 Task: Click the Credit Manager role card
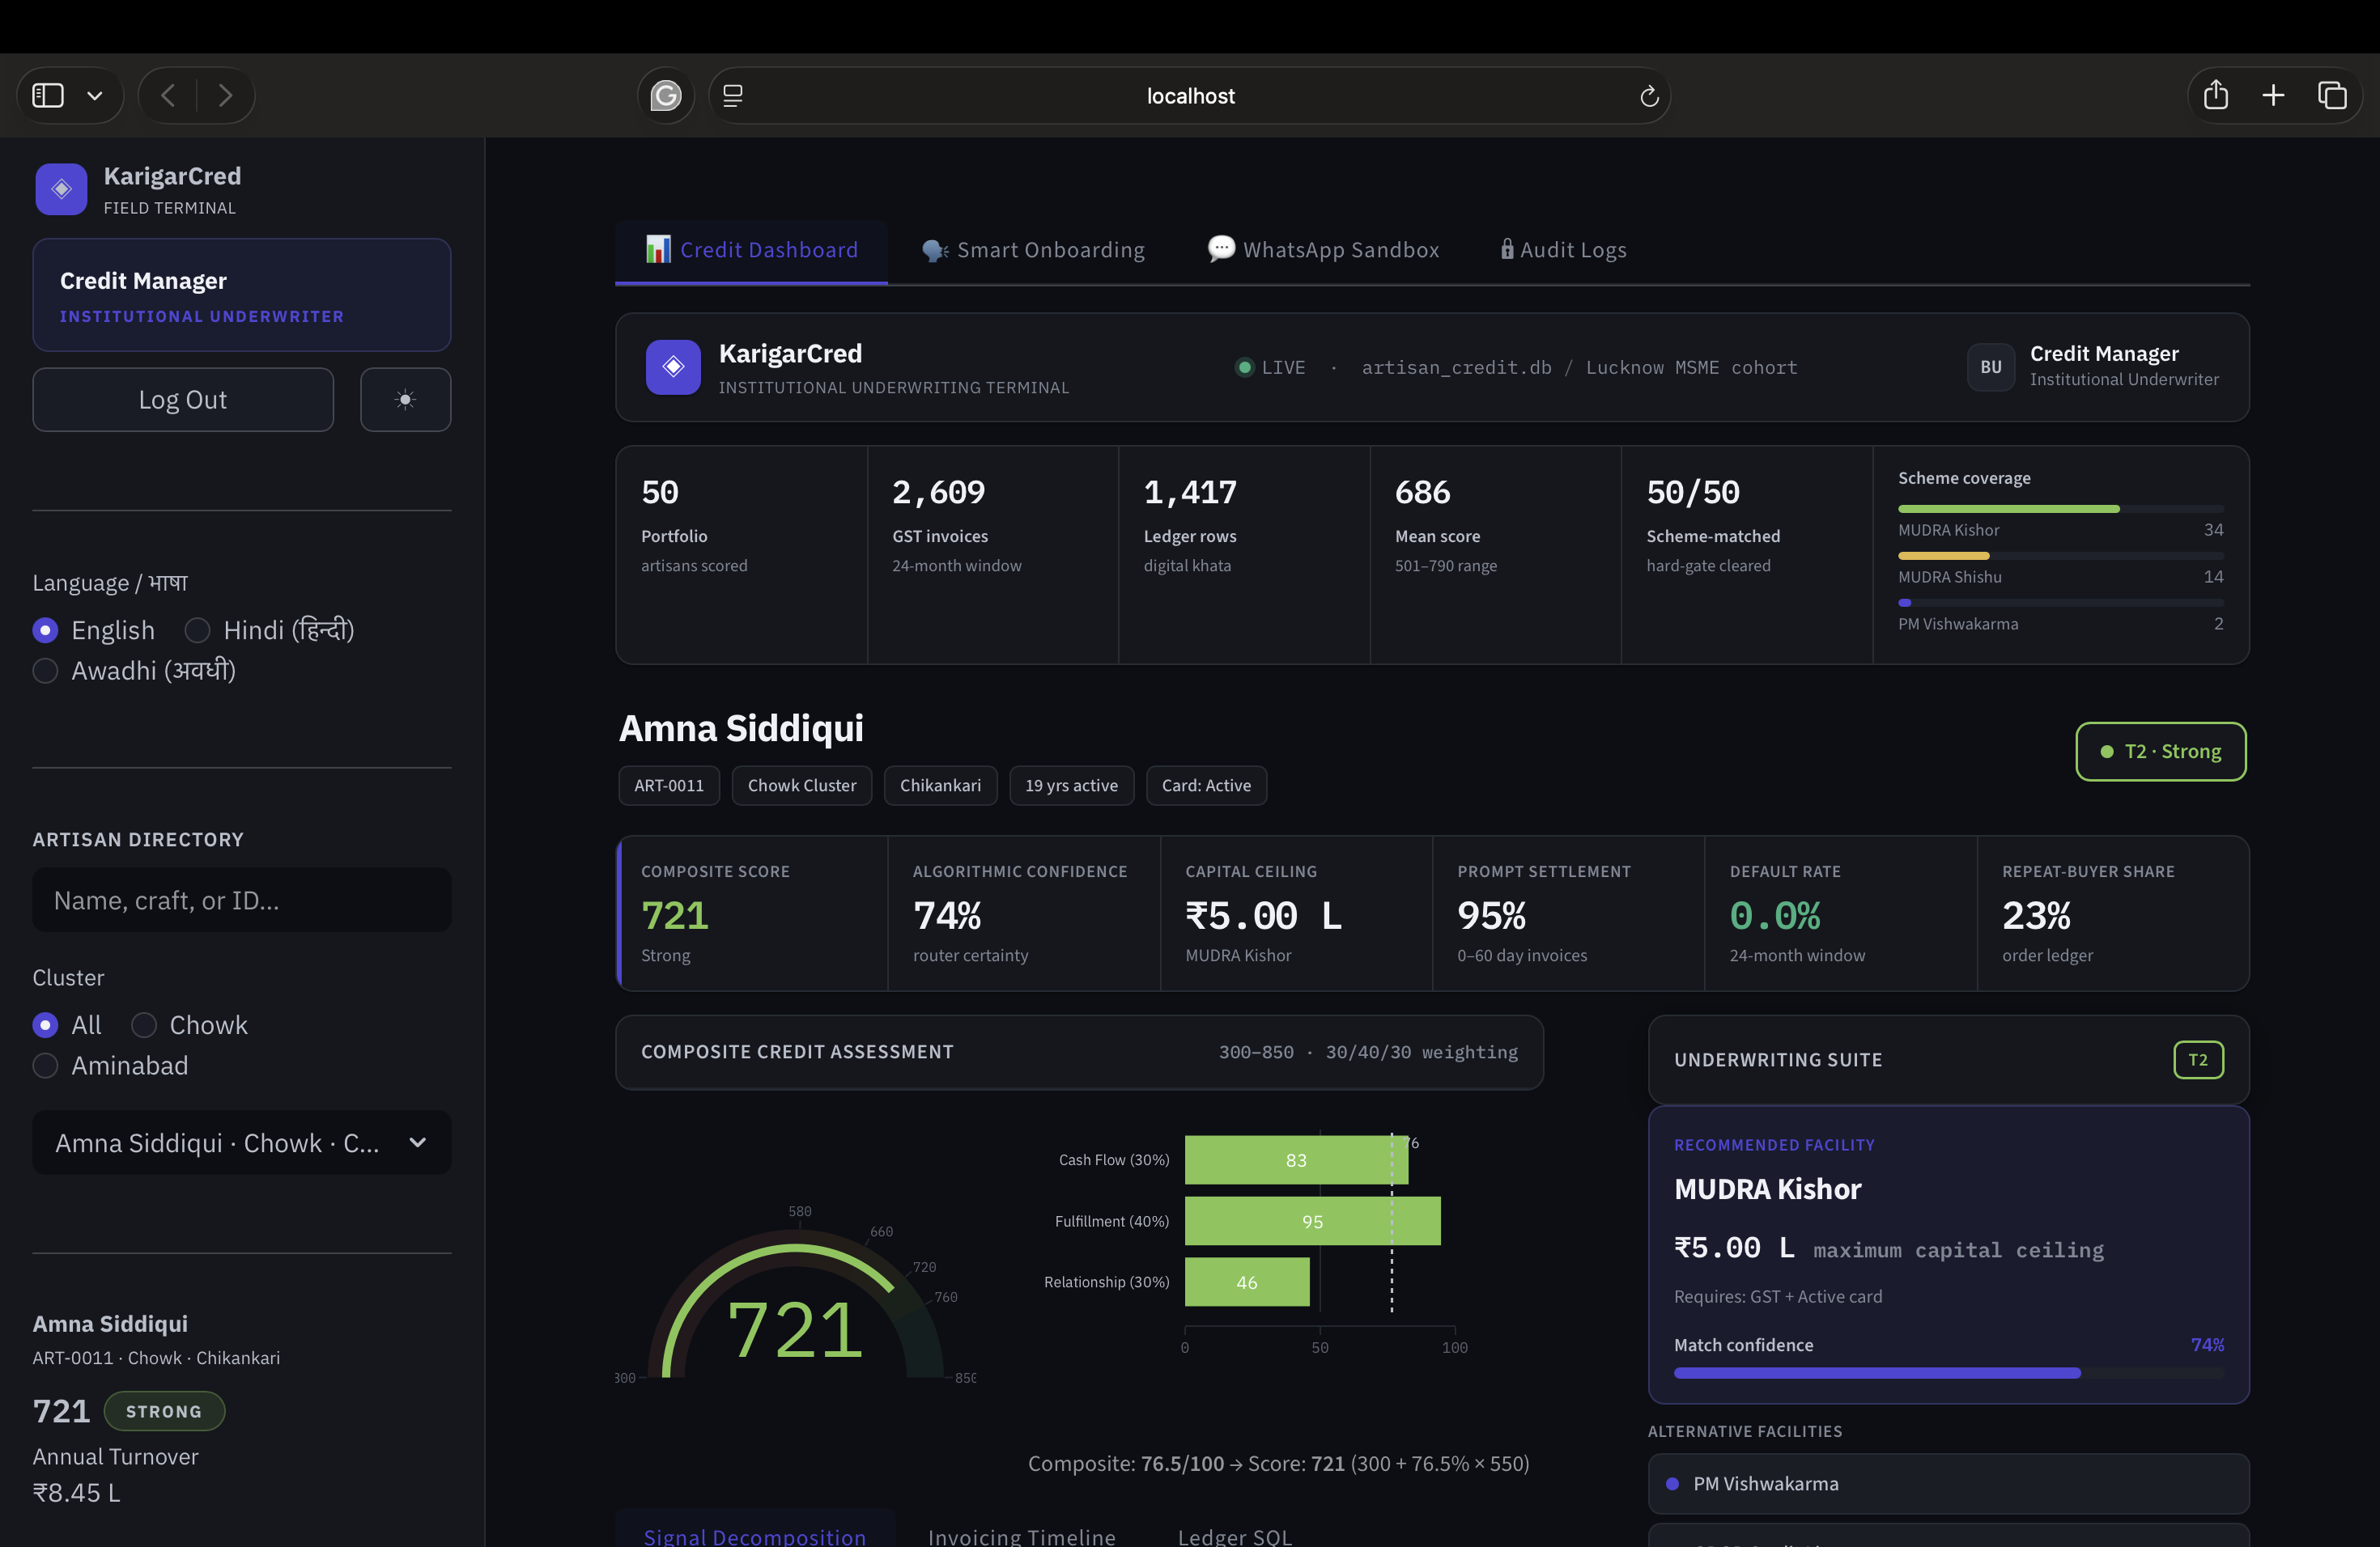click(x=242, y=295)
